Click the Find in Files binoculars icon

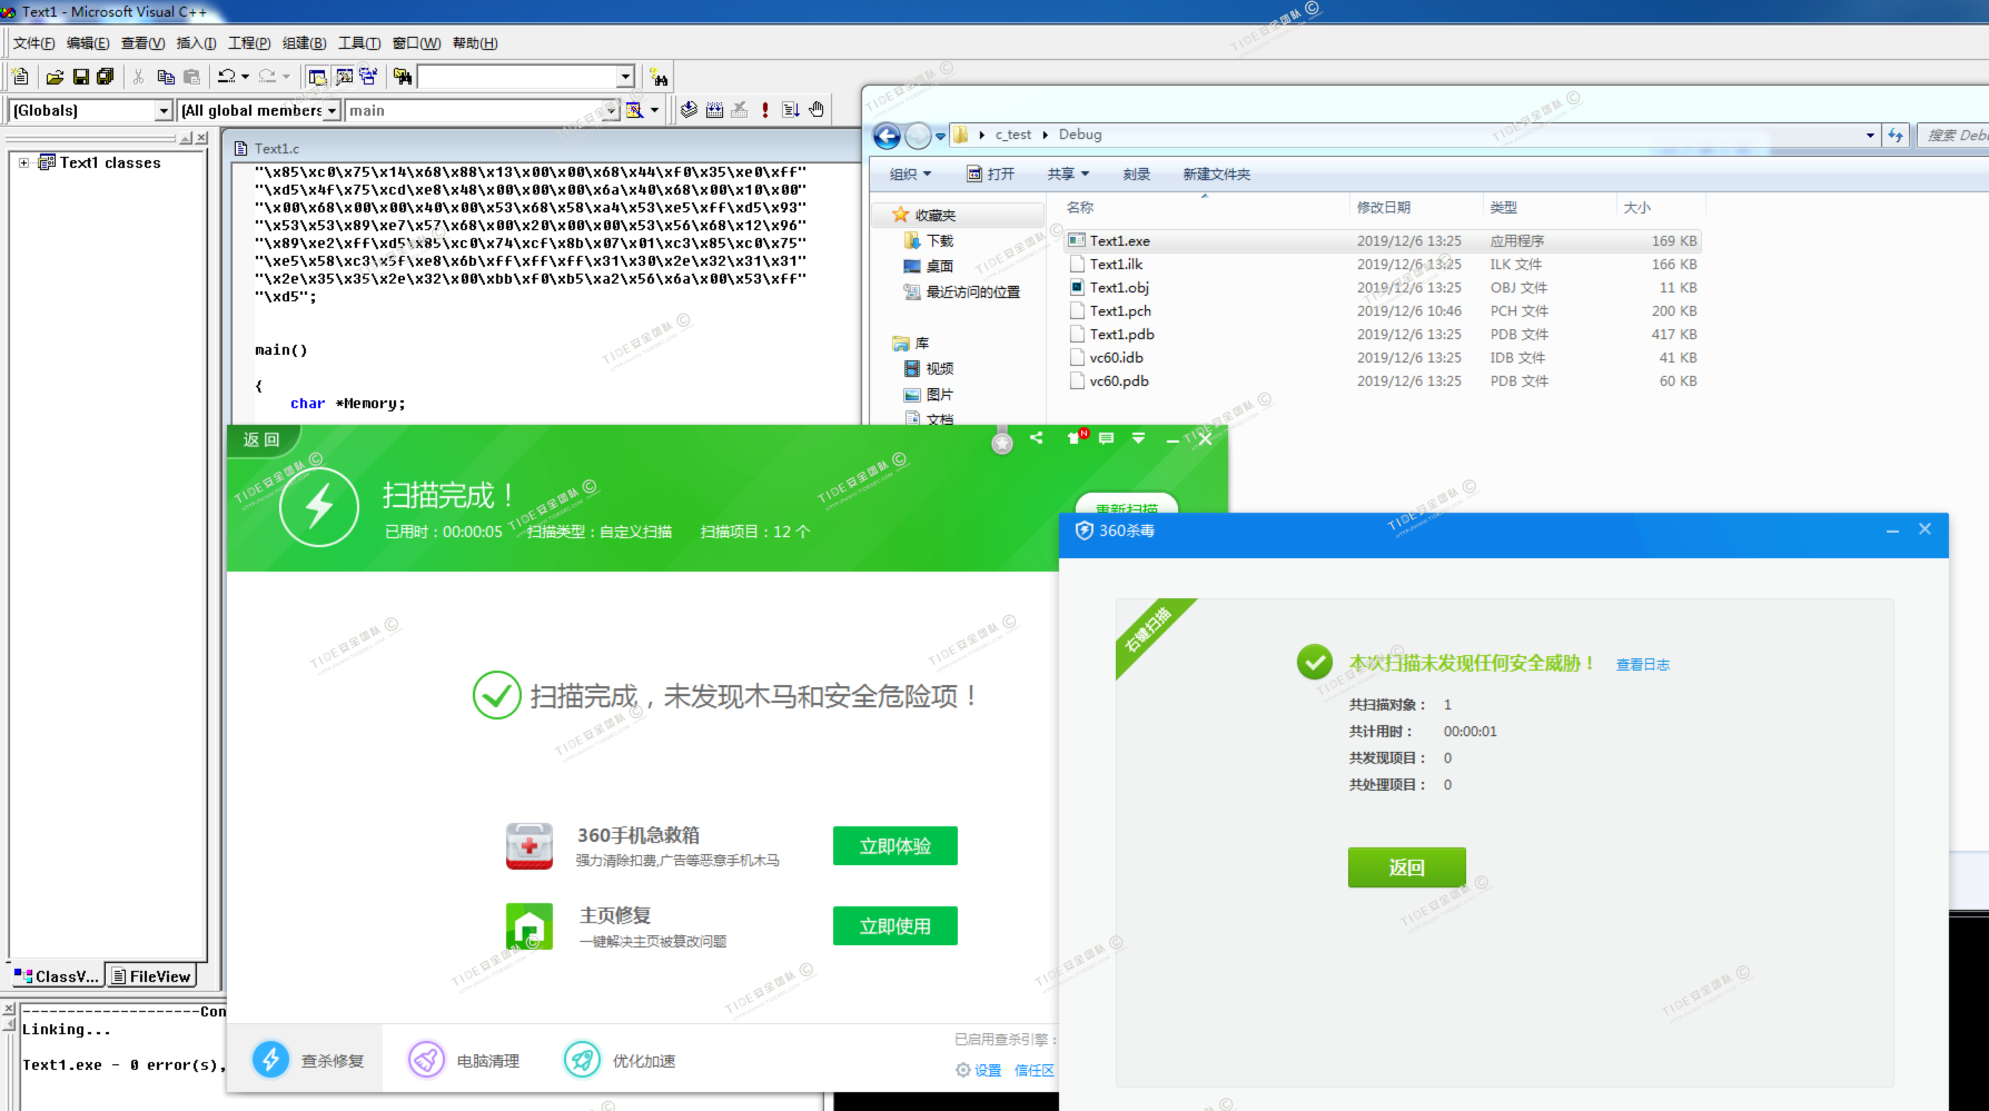pyautogui.click(x=402, y=76)
